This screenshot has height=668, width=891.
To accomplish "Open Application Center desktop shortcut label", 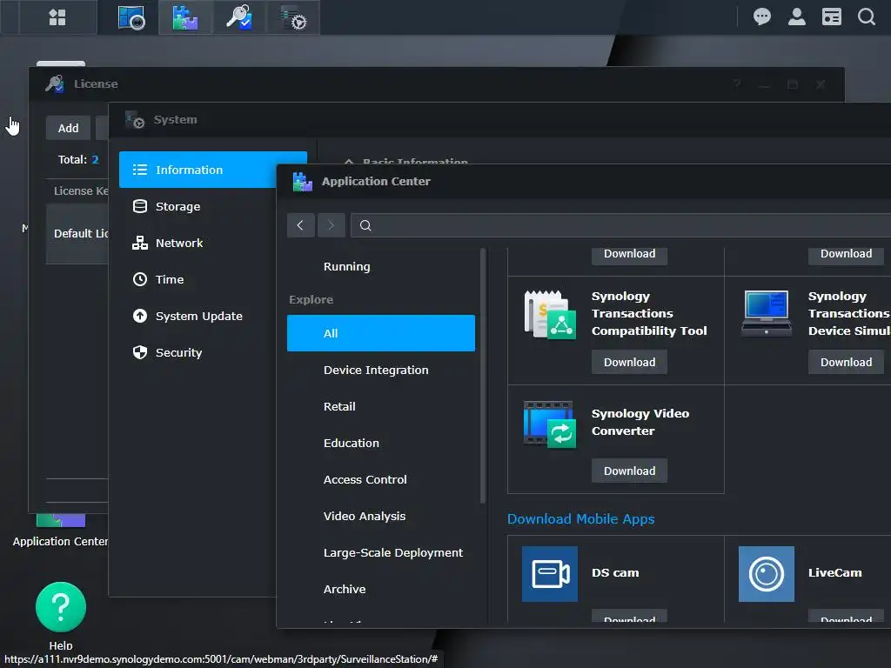I will (60, 542).
